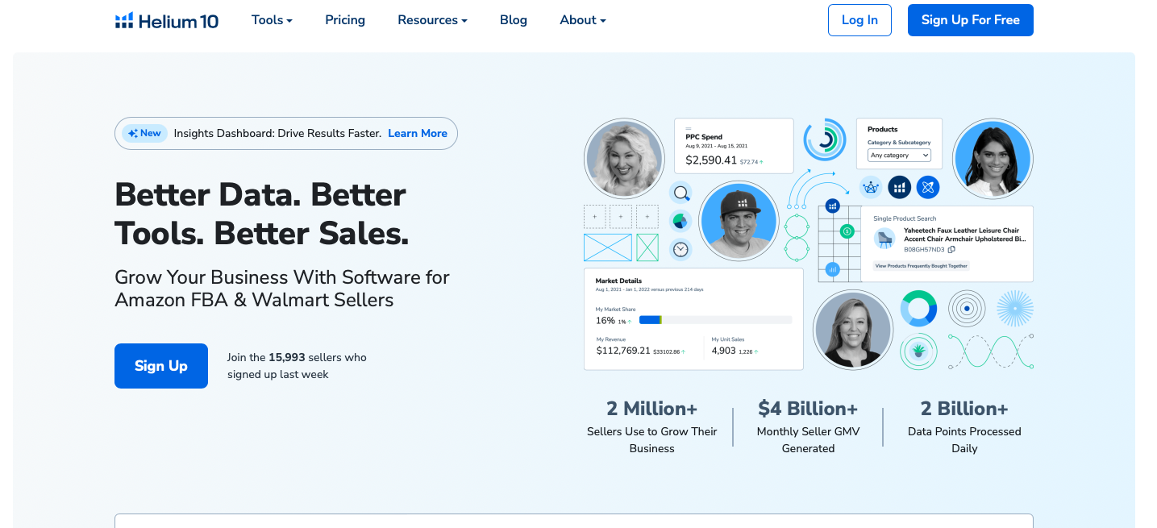Click the dark navy bar chart icon
Screen dimensions: 1157x528
[900, 188]
